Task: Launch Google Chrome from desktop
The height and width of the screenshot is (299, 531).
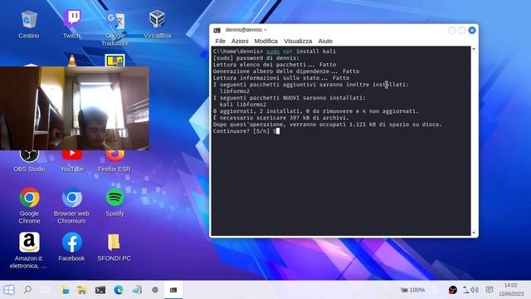Action: [30, 205]
